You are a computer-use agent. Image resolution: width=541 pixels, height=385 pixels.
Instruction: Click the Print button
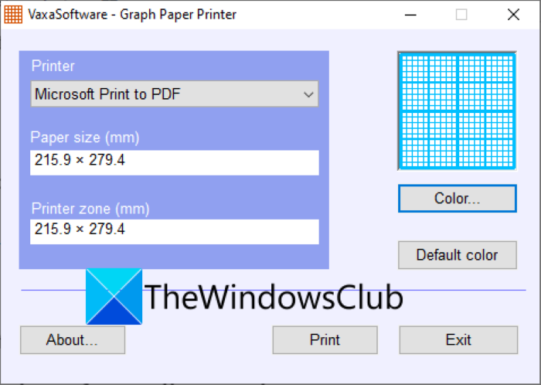click(325, 340)
